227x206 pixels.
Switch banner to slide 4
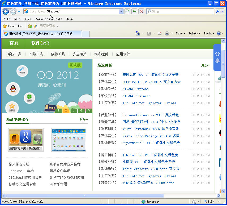pyautogui.click(x=81, y=111)
